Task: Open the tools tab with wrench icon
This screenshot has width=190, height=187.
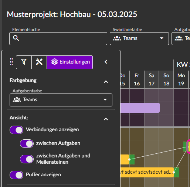Action: tap(39, 62)
